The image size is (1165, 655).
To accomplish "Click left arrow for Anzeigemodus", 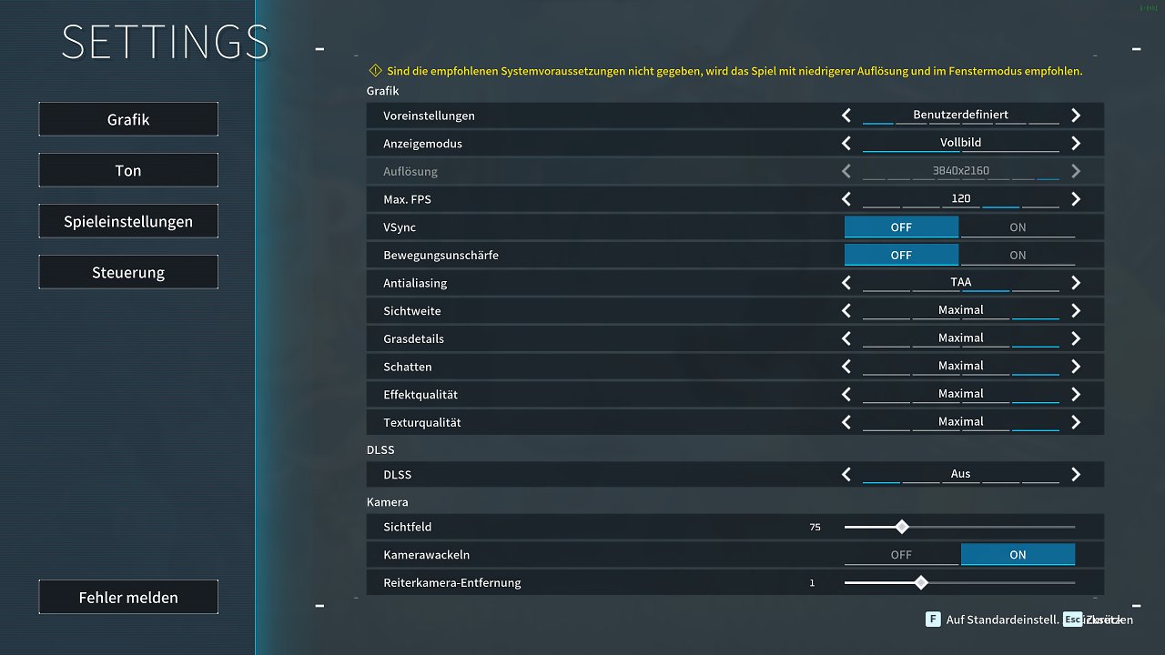I will click(x=846, y=144).
